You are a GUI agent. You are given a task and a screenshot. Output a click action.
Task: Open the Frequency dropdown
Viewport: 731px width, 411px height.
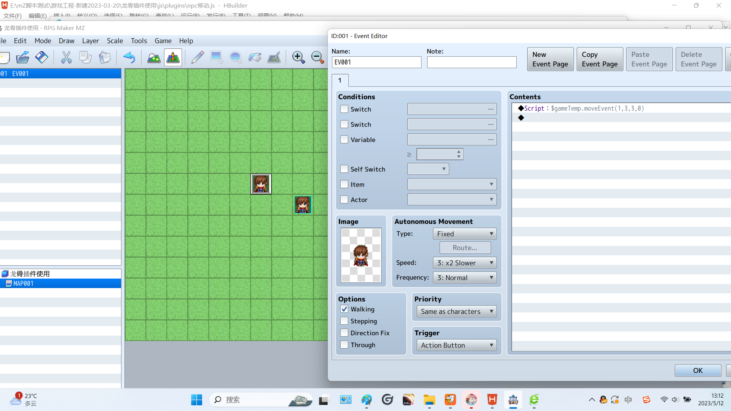464,277
